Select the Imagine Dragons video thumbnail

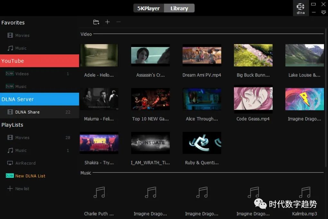pos(305,99)
